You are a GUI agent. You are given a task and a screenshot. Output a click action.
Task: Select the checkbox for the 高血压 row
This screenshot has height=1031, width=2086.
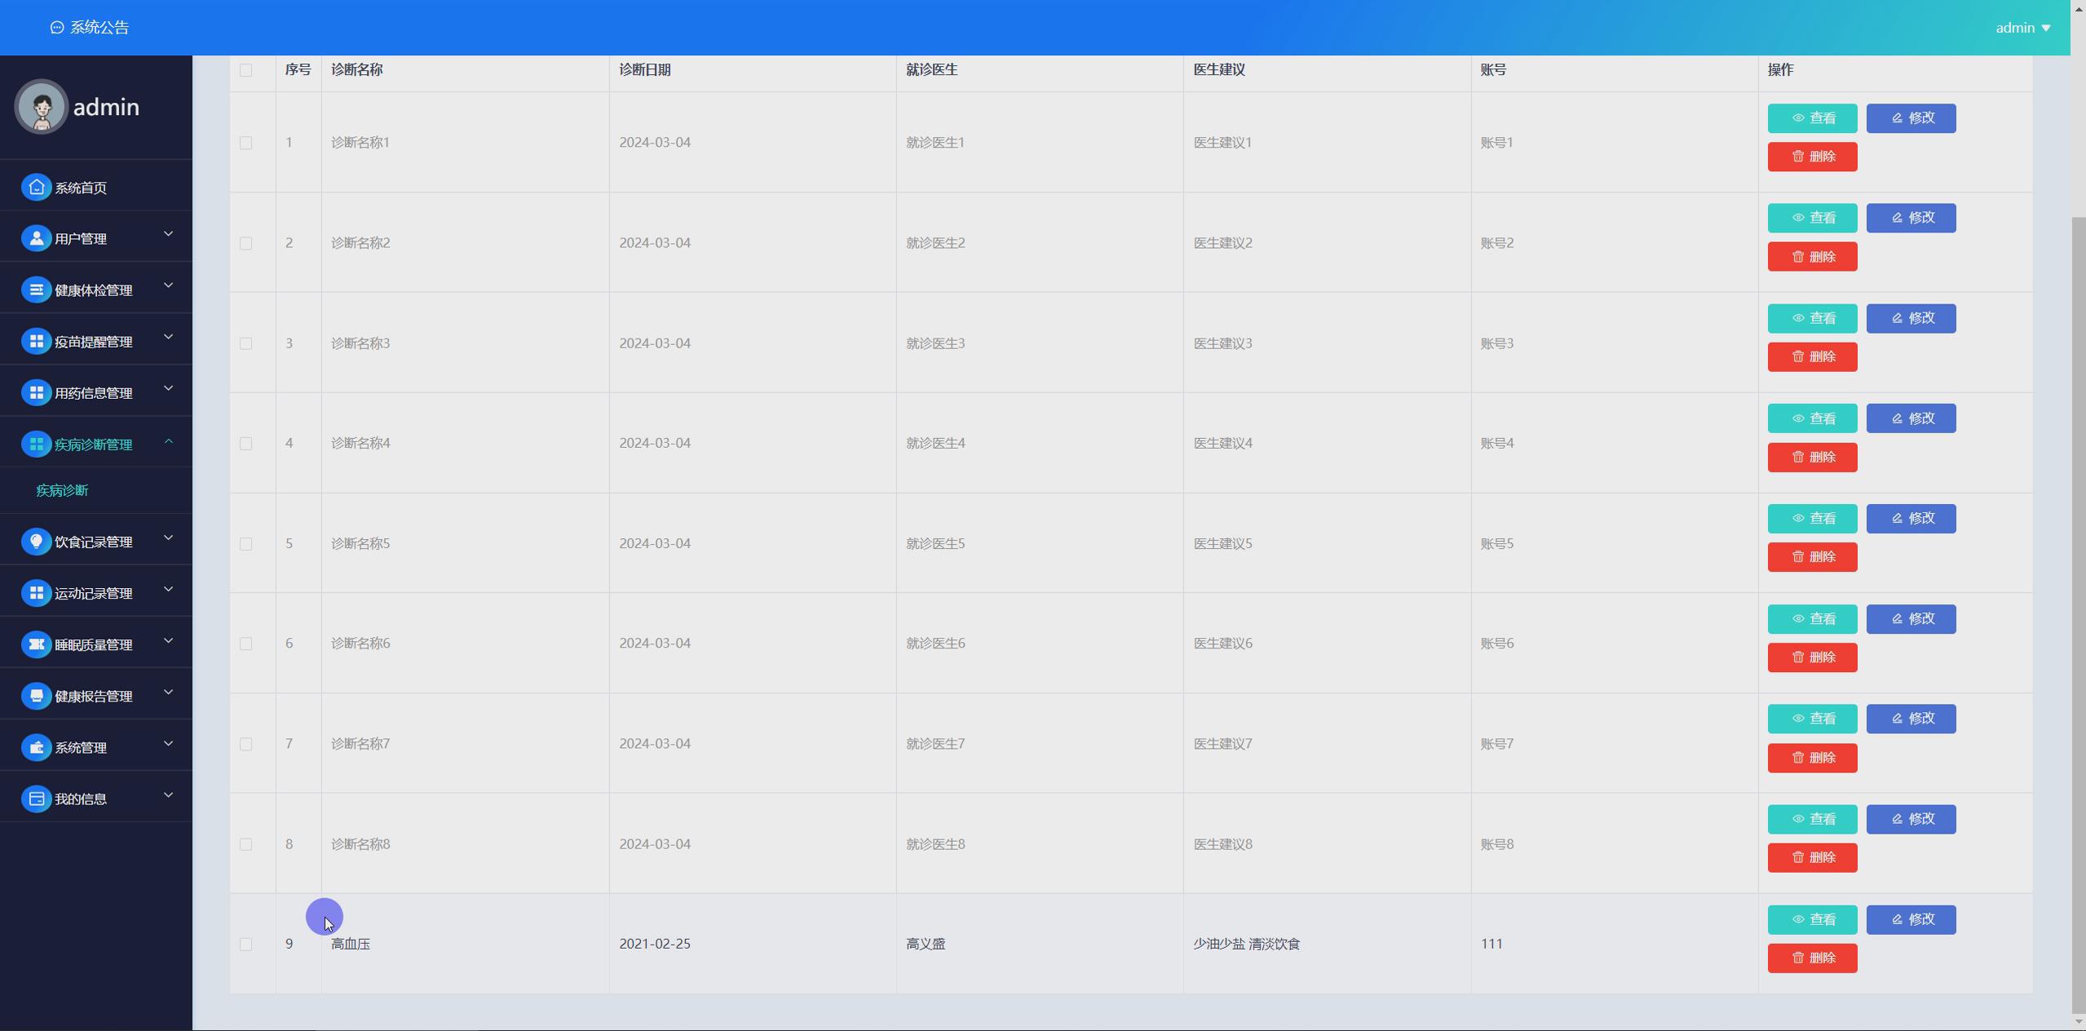(x=245, y=944)
